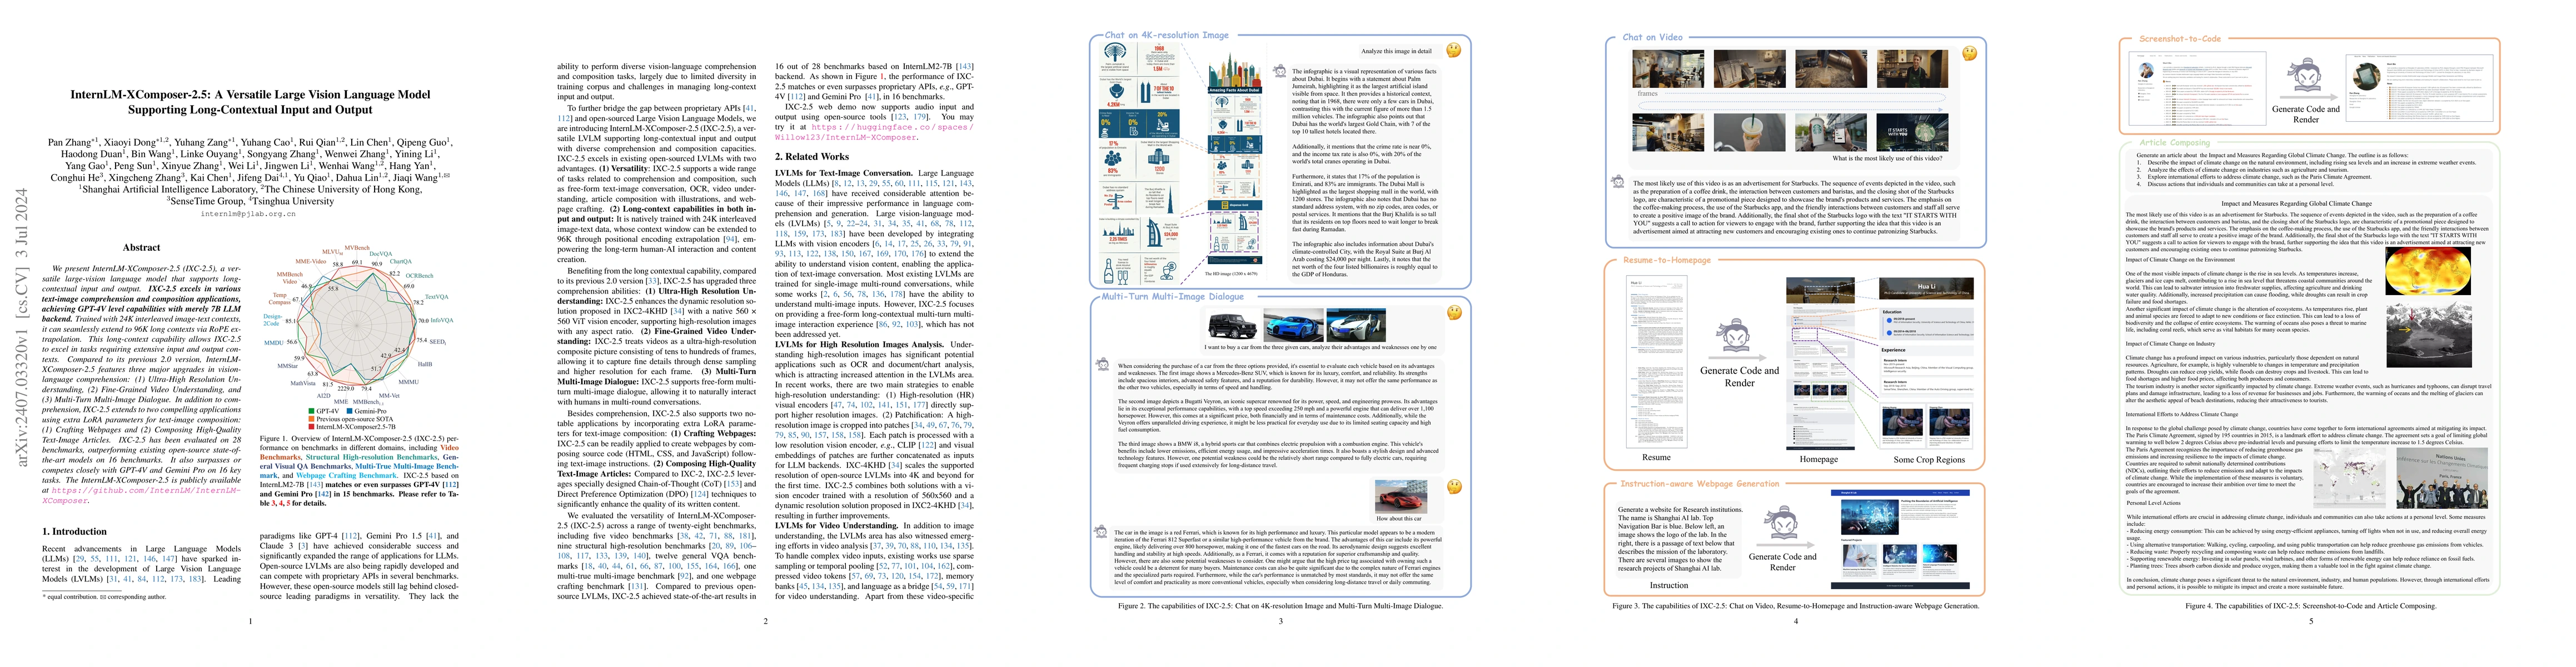This screenshot has width=2576, height=667.
Task: Click the "Multi-Turn Multi-Image Dialogue" panel title
Action: point(1173,297)
